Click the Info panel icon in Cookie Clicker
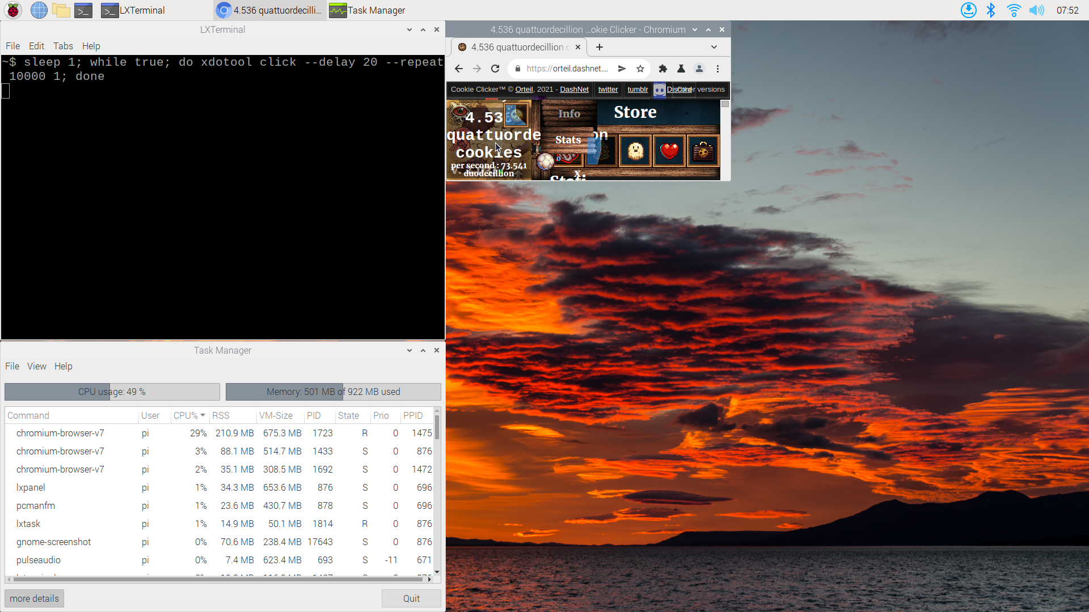This screenshot has height=612, width=1089. click(x=570, y=113)
